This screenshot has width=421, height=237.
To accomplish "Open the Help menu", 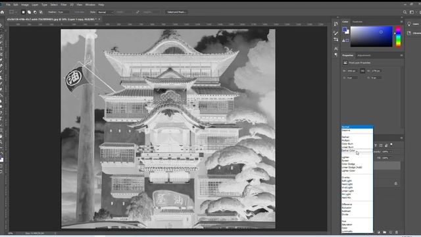I will tap(101, 5).
